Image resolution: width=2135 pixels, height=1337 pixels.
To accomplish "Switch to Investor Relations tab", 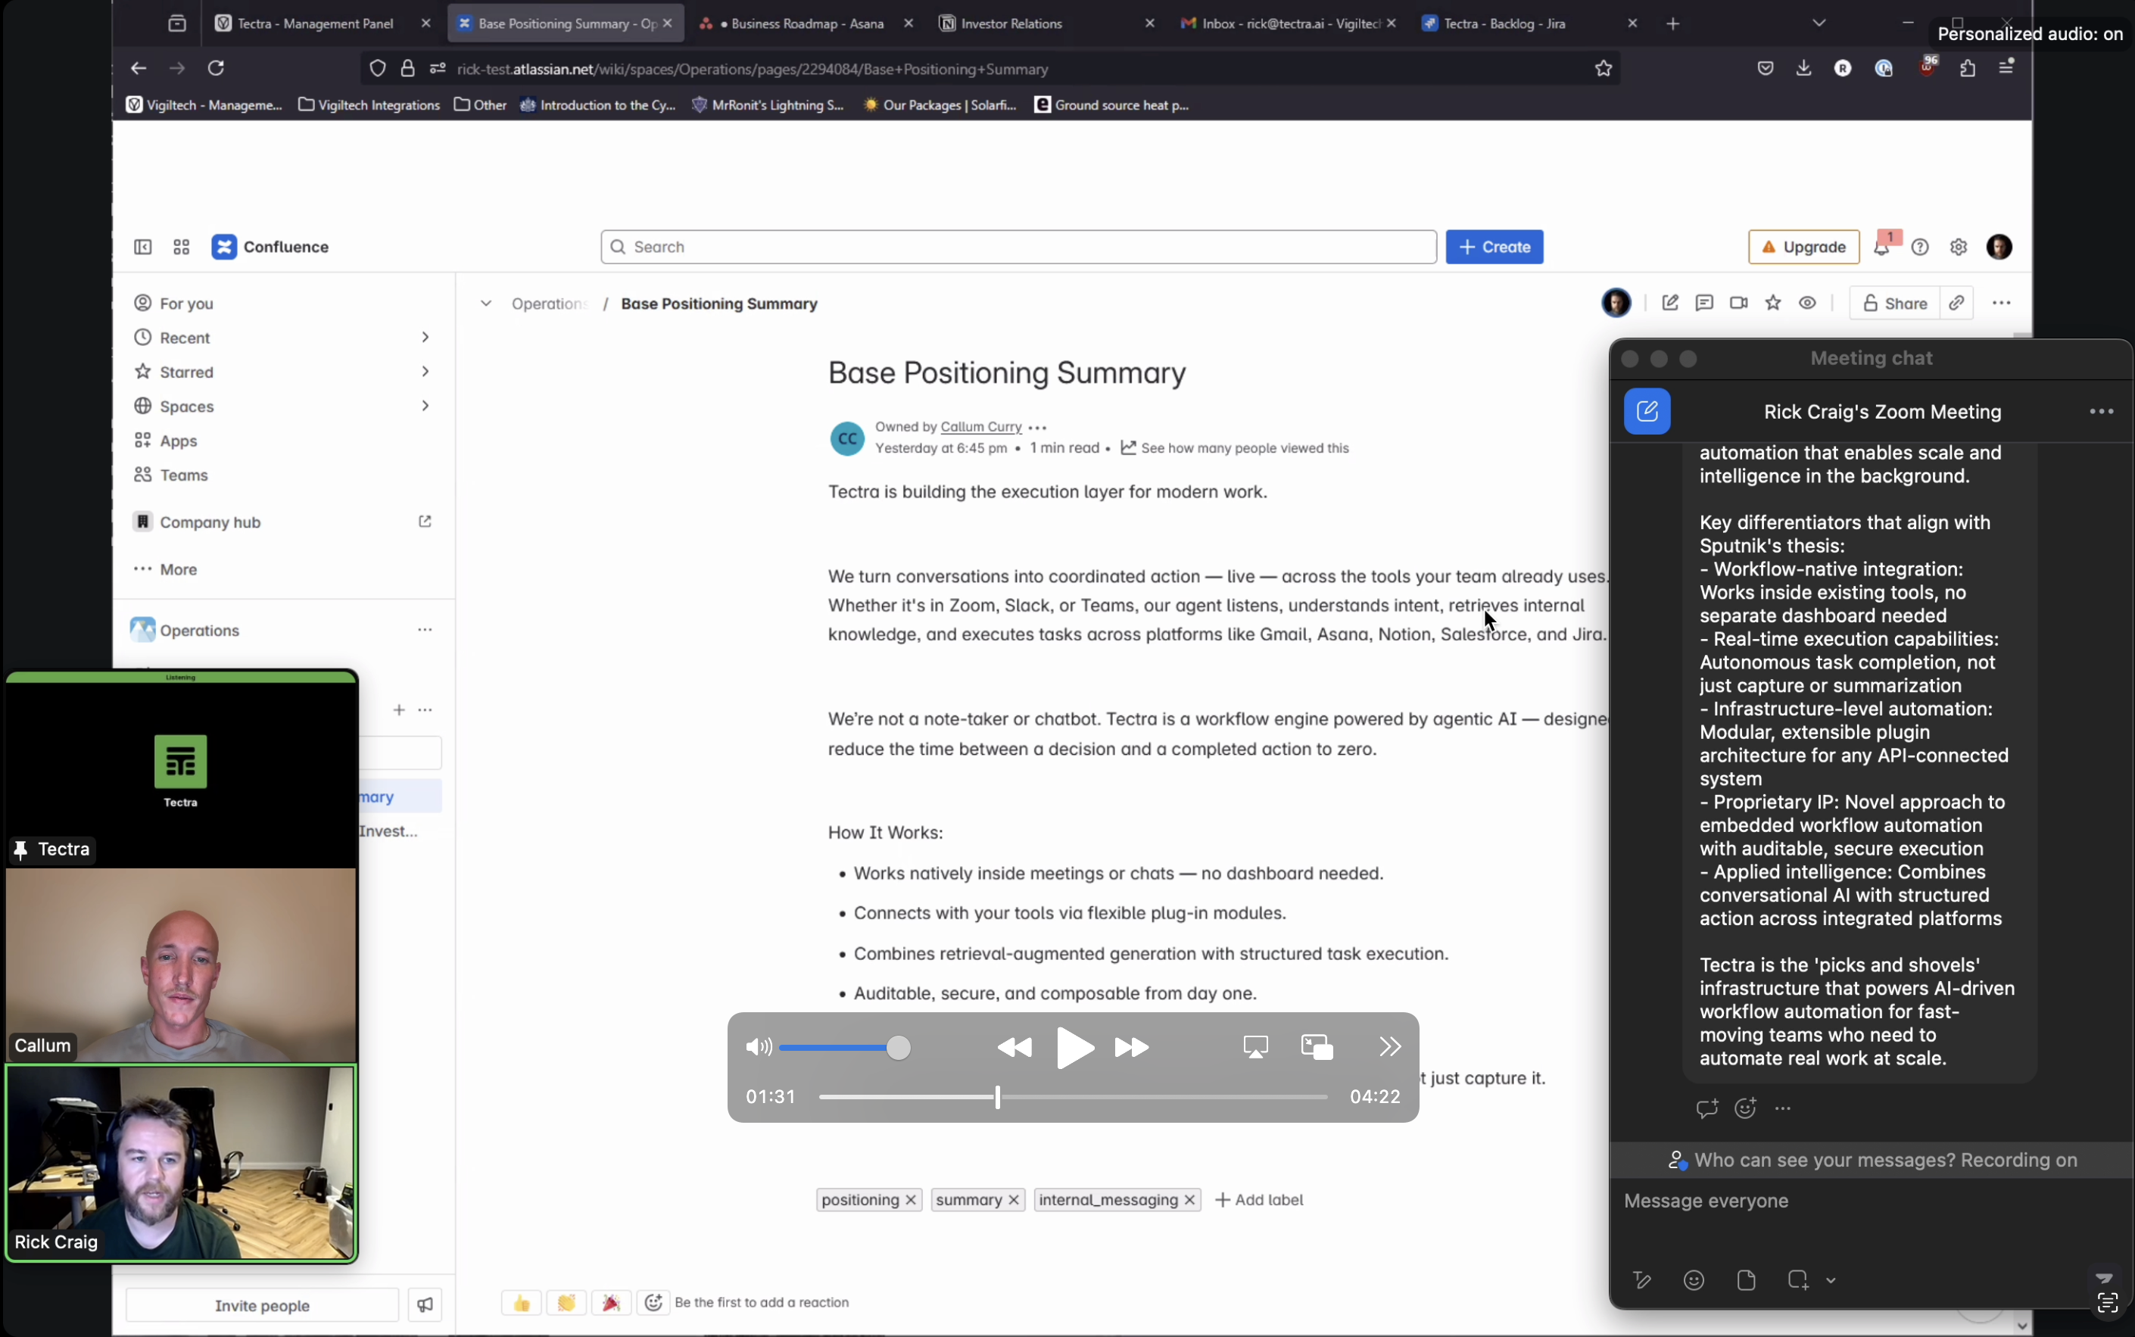I will [x=1048, y=24].
